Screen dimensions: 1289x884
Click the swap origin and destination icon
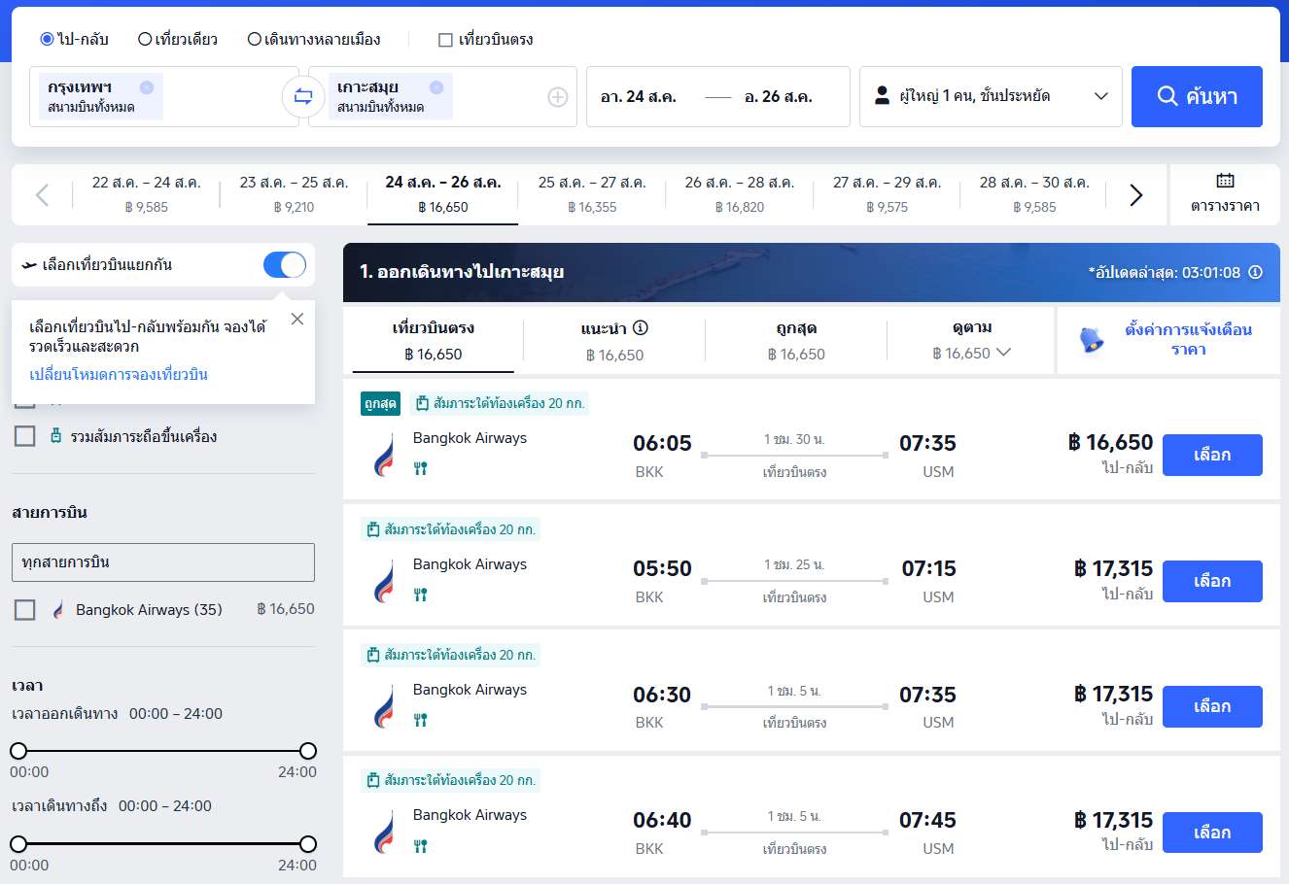(303, 96)
